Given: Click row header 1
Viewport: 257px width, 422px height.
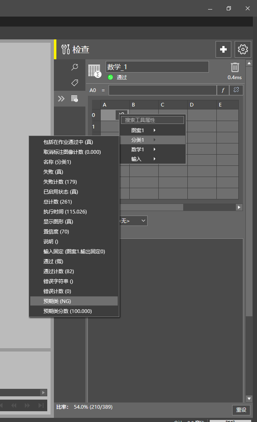Looking at the screenshot, I should point(96,126).
